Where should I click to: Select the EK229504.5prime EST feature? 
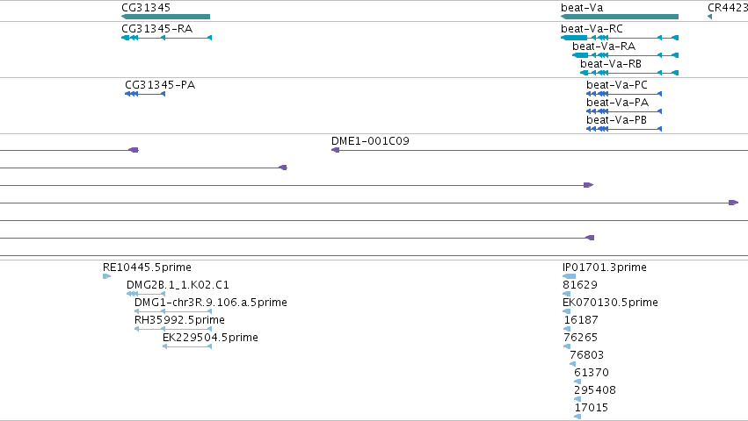(x=187, y=346)
